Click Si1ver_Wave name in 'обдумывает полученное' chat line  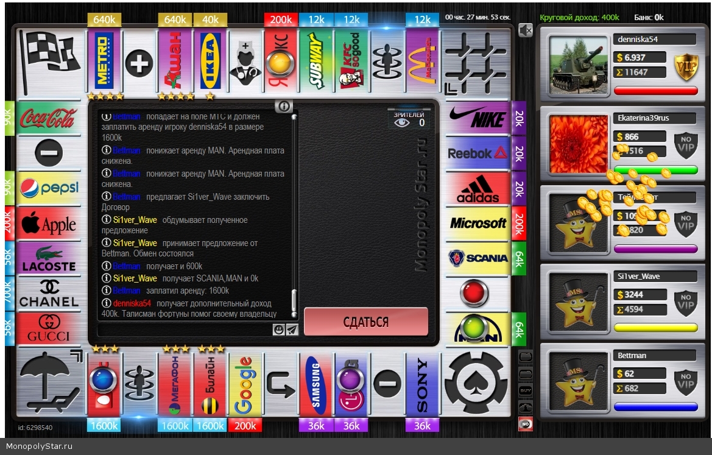coord(135,220)
